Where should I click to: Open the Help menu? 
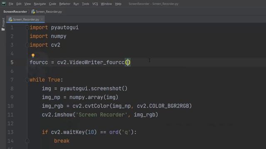tap(118, 4)
